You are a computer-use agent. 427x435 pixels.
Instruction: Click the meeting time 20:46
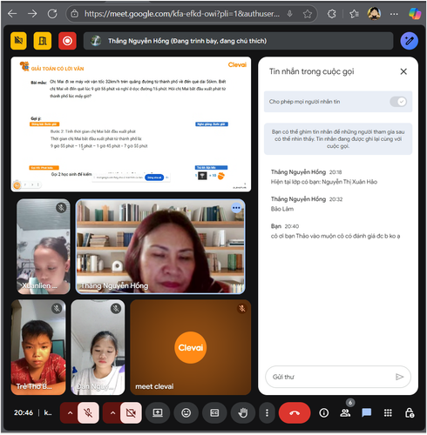pyautogui.click(x=24, y=412)
